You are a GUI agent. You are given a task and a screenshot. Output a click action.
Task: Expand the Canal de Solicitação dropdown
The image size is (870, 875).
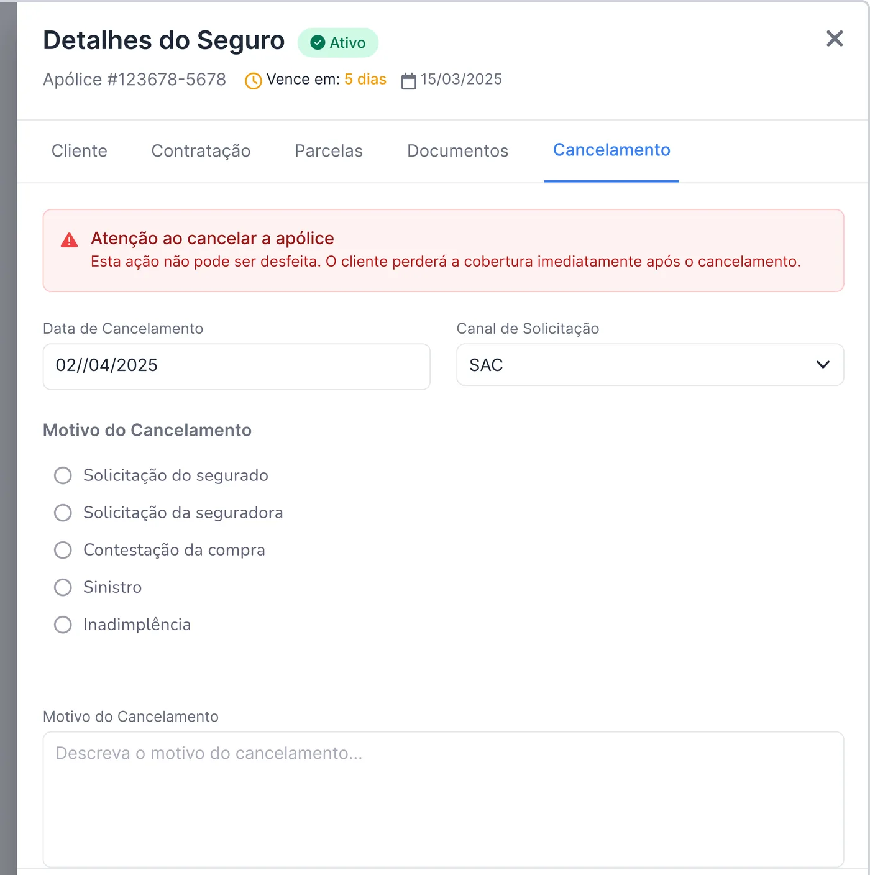(x=650, y=365)
